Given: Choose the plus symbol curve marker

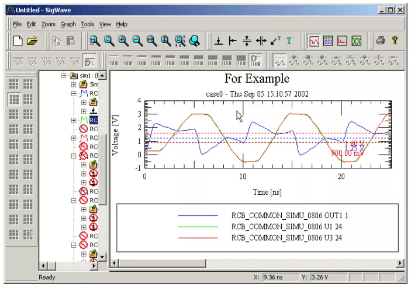Looking at the screenshot, I should (365, 61).
